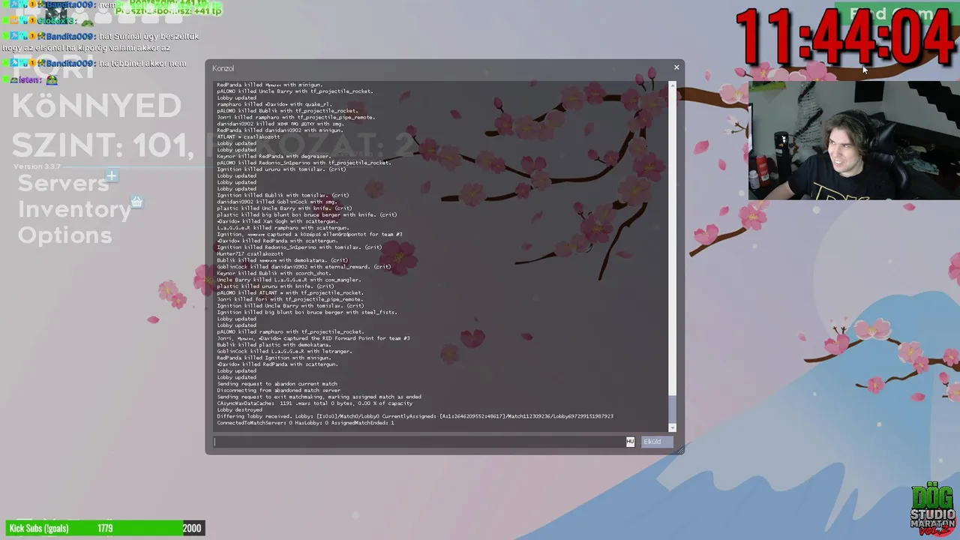Click 'rampharo killed Davido with quake_rl' line
The width and height of the screenshot is (960, 540).
(x=274, y=104)
